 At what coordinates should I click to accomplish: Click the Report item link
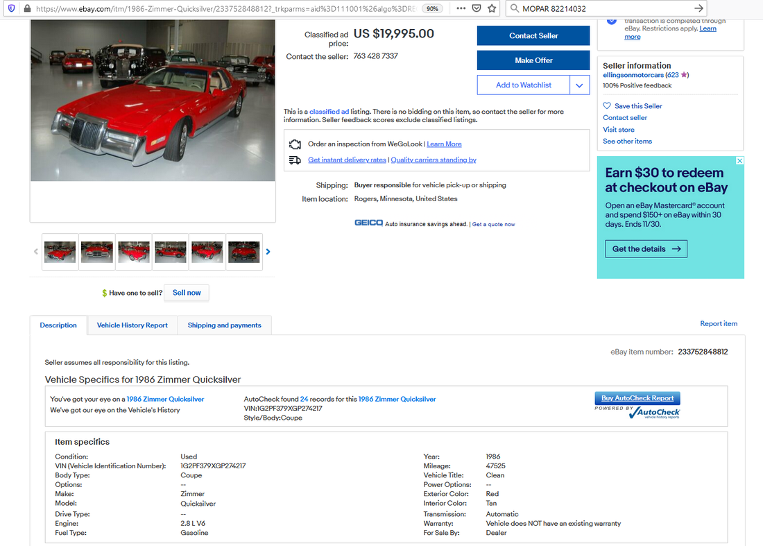click(x=719, y=323)
